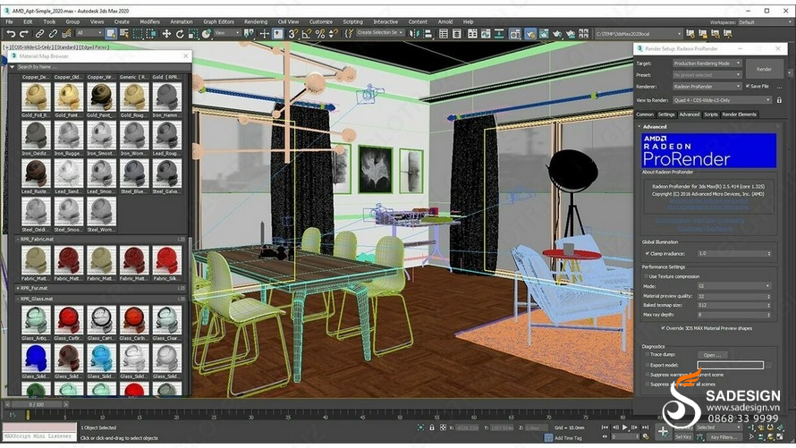Screen dimensions: 796x448
Task: Toggle the Selection Lock icon in status bar
Action: point(431,427)
